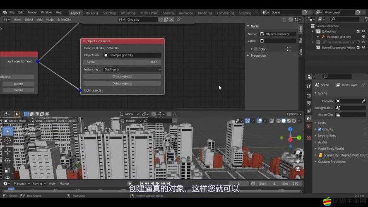Image resolution: width=368 pixels, height=207 pixels.
Task: Click the viewport pan hand icon
Action: click(298, 161)
